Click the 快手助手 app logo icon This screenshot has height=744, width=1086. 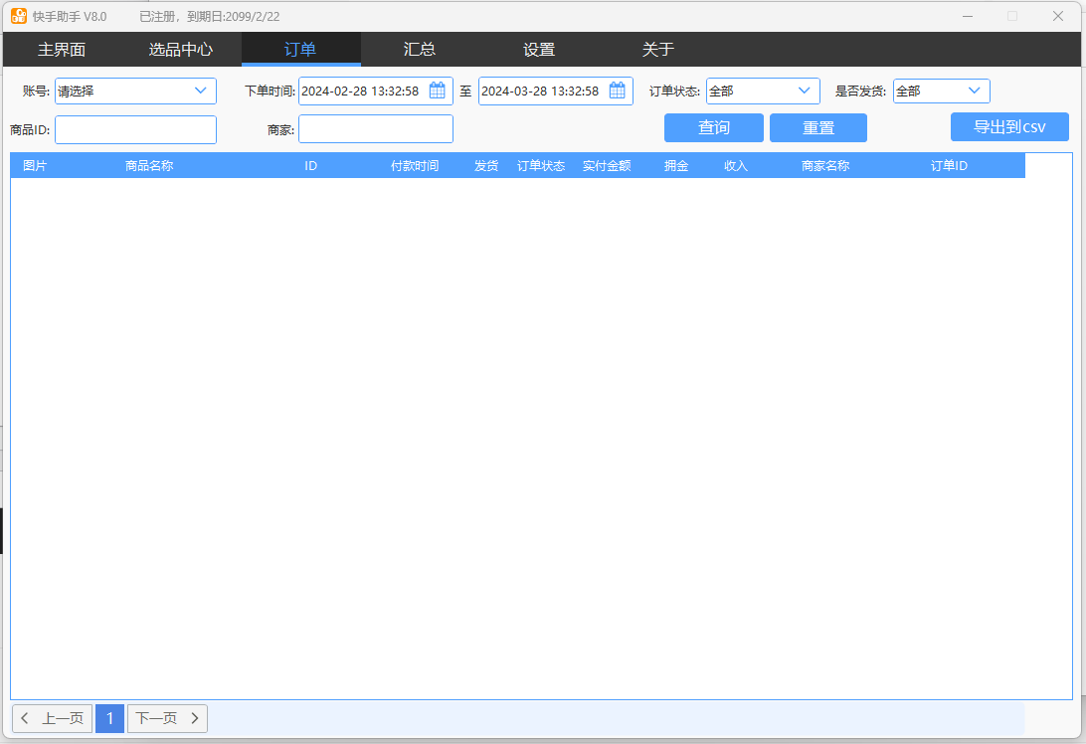(19, 16)
